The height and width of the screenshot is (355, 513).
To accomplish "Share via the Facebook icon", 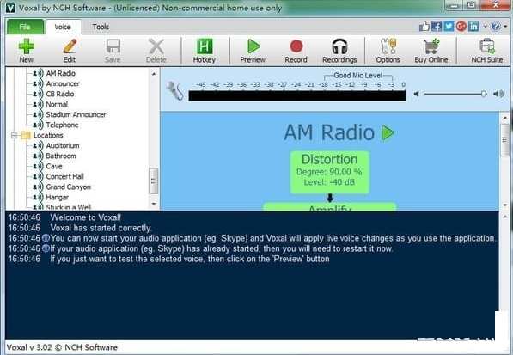I will tap(437, 26).
